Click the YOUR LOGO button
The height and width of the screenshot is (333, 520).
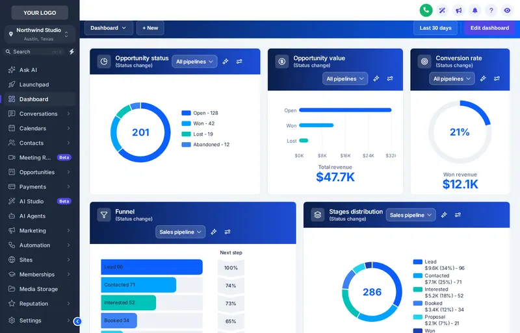coord(40,12)
